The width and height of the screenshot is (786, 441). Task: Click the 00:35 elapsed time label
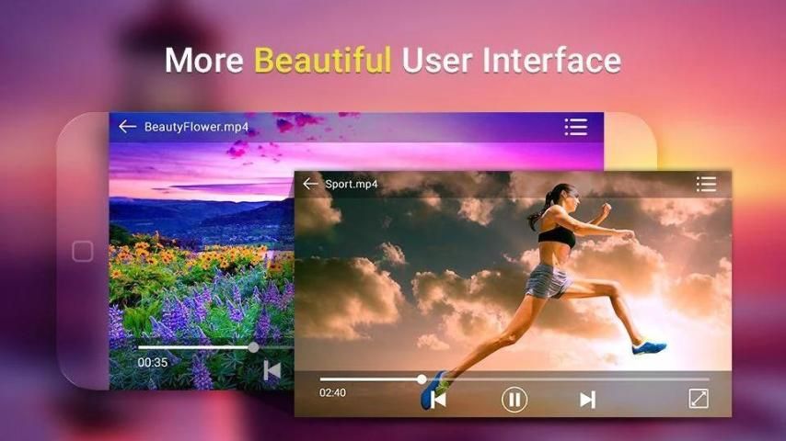153,363
